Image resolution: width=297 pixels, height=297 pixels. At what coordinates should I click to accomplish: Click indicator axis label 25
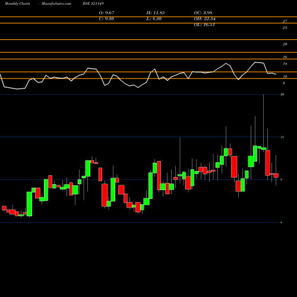[285, 28]
